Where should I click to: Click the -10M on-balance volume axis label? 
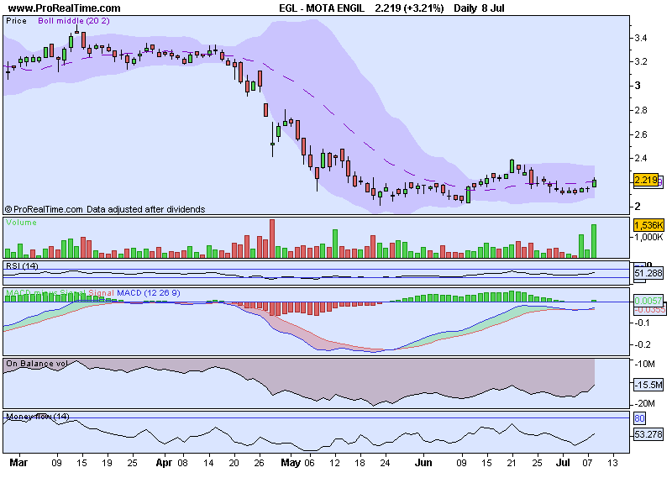point(644,365)
